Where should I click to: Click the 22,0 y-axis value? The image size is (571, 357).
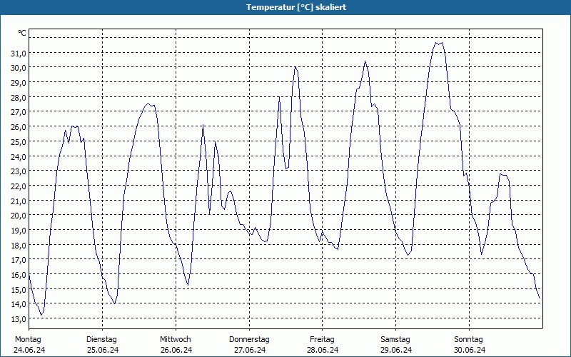(19, 186)
